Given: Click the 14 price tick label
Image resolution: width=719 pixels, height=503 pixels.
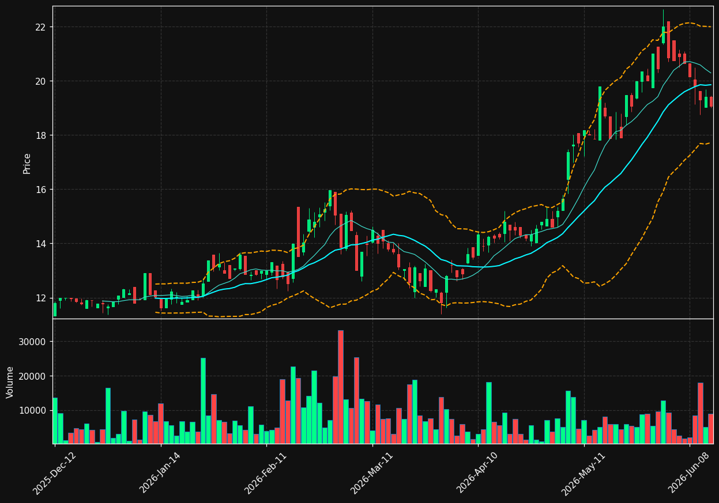Looking at the screenshot, I should click(x=40, y=244).
